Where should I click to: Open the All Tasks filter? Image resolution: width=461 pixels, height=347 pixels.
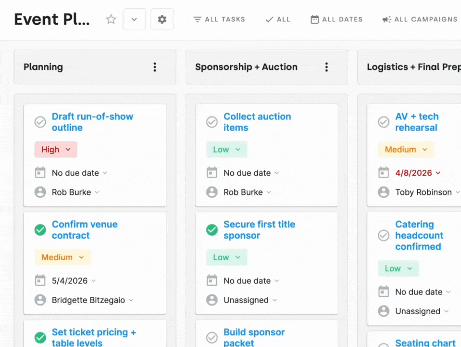pos(219,19)
